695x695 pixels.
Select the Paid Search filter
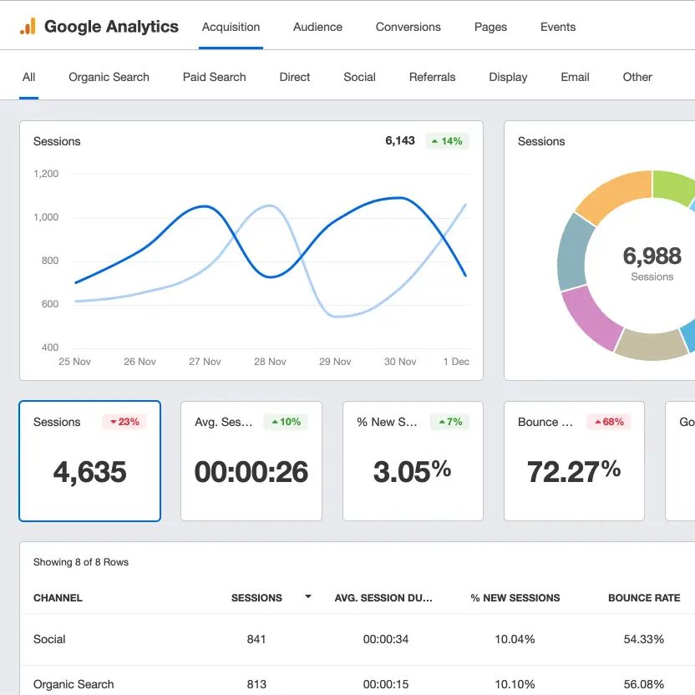(x=214, y=77)
